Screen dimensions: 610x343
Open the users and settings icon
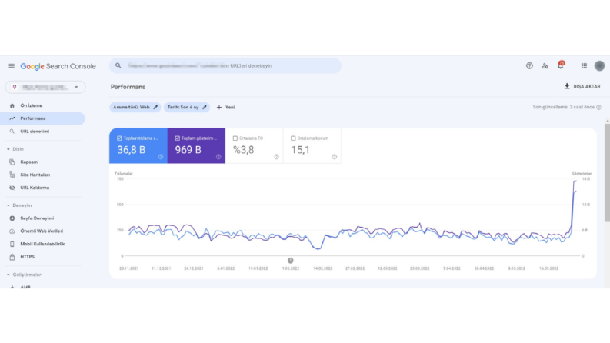(x=545, y=66)
